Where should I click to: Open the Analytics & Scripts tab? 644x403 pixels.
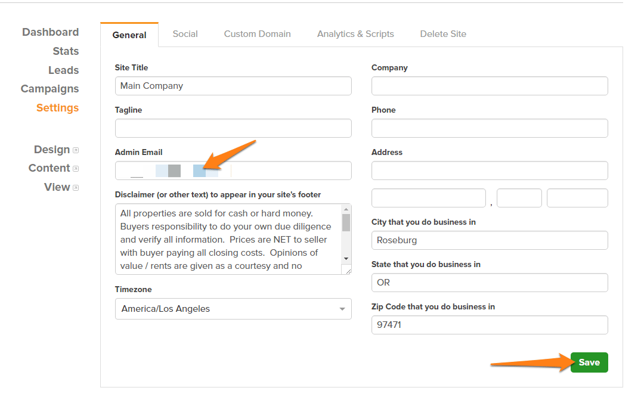click(355, 34)
